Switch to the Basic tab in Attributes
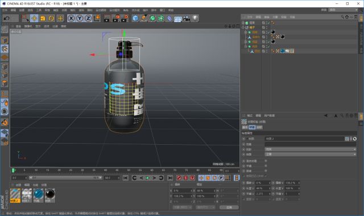 [x=245, y=127]
